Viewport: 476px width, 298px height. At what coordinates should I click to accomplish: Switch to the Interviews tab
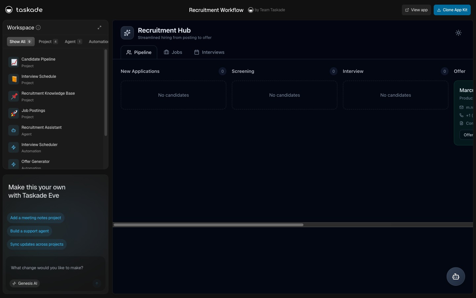pyautogui.click(x=209, y=52)
